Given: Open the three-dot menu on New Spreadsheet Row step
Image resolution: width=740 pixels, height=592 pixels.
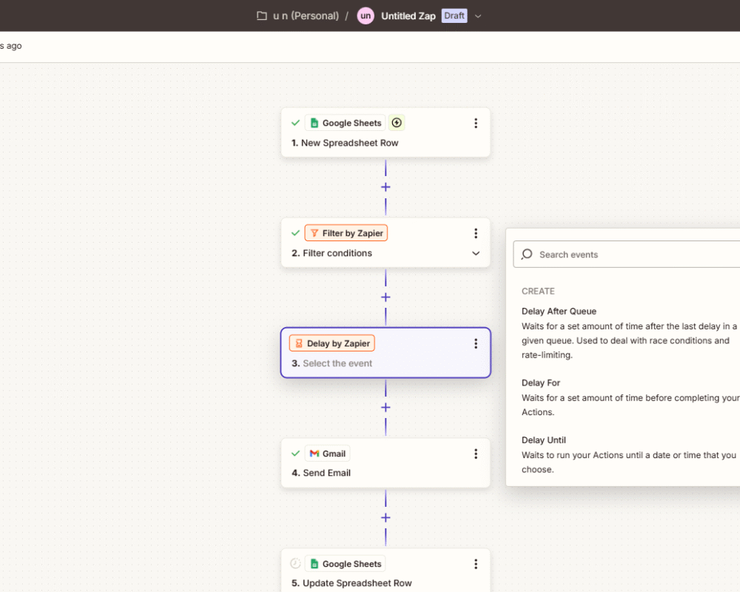Looking at the screenshot, I should [x=476, y=124].
